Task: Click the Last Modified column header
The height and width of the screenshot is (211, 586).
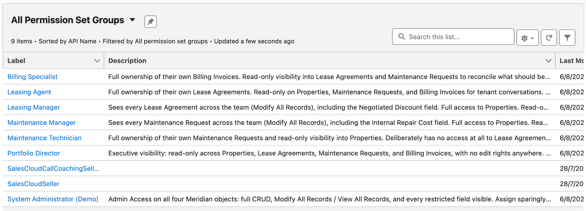Action: click(571, 61)
